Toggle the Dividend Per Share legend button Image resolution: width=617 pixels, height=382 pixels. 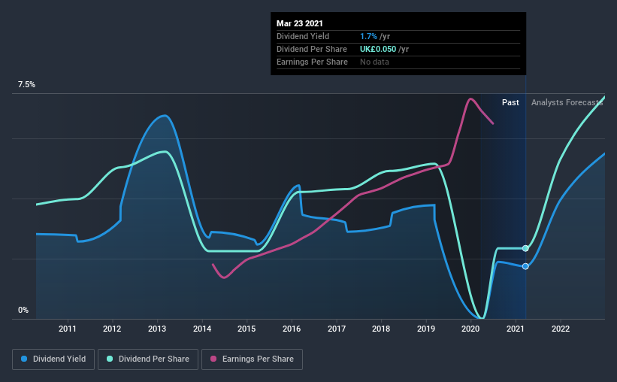pos(148,359)
